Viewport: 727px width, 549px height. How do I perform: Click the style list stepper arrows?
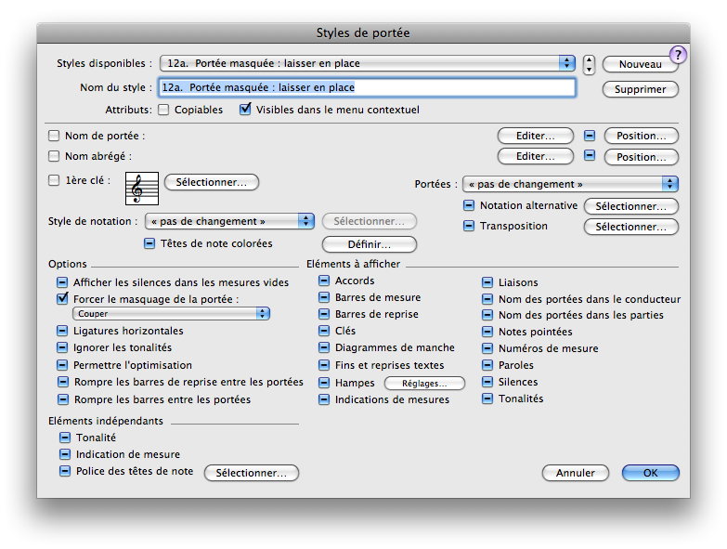[589, 64]
